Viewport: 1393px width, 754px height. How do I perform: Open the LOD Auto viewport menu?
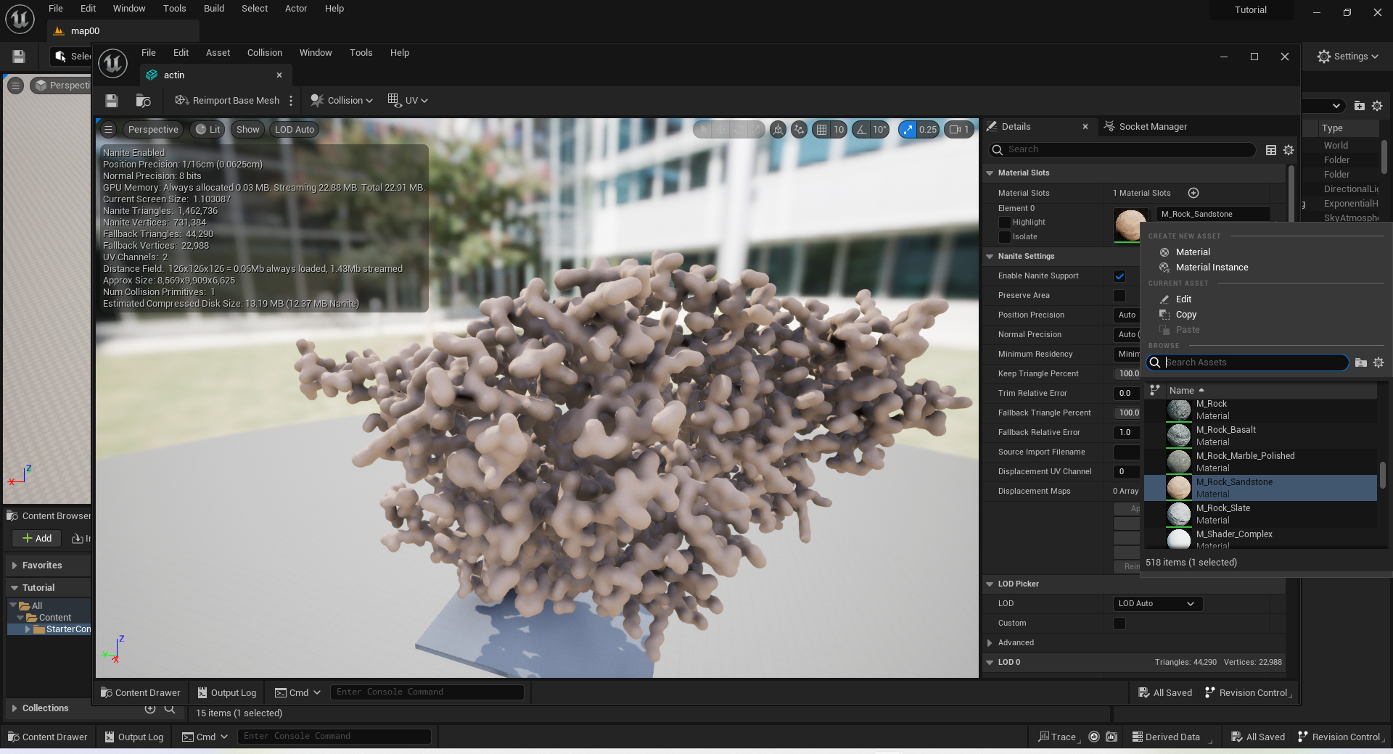[295, 130]
